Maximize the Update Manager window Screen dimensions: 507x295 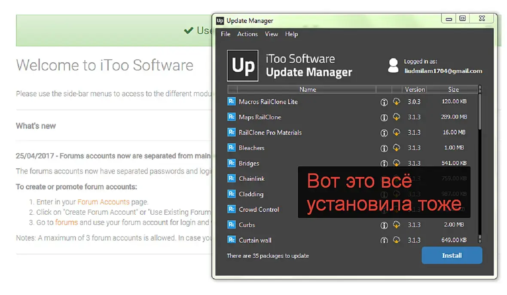point(463,18)
